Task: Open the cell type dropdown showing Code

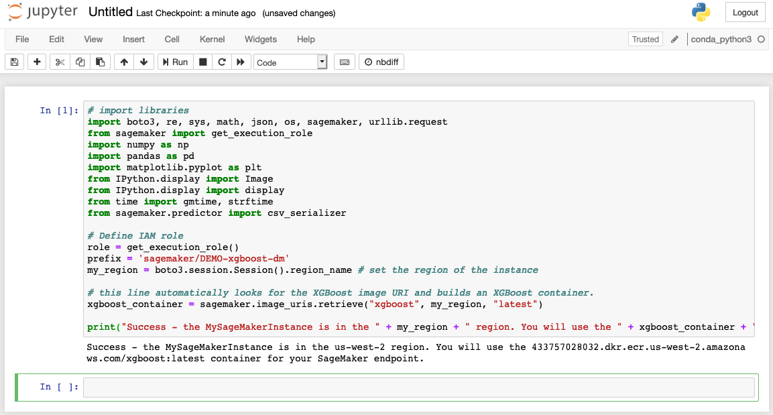Action: (x=290, y=61)
